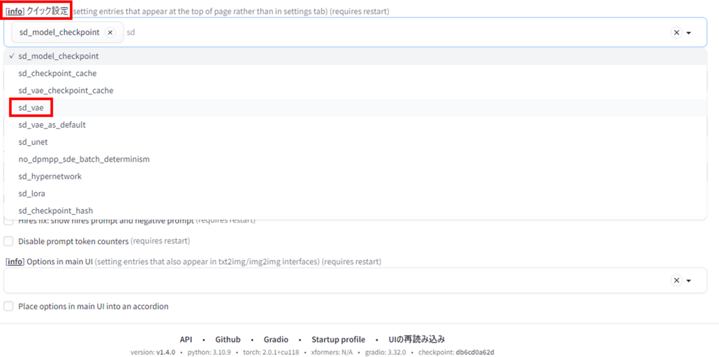Image resolution: width=719 pixels, height=357 pixels.
Task: Deselect the checked sd_model_checkpoint entry
Action: point(59,56)
